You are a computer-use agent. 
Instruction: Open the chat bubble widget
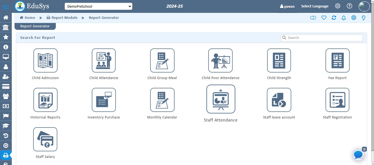pos(358,155)
